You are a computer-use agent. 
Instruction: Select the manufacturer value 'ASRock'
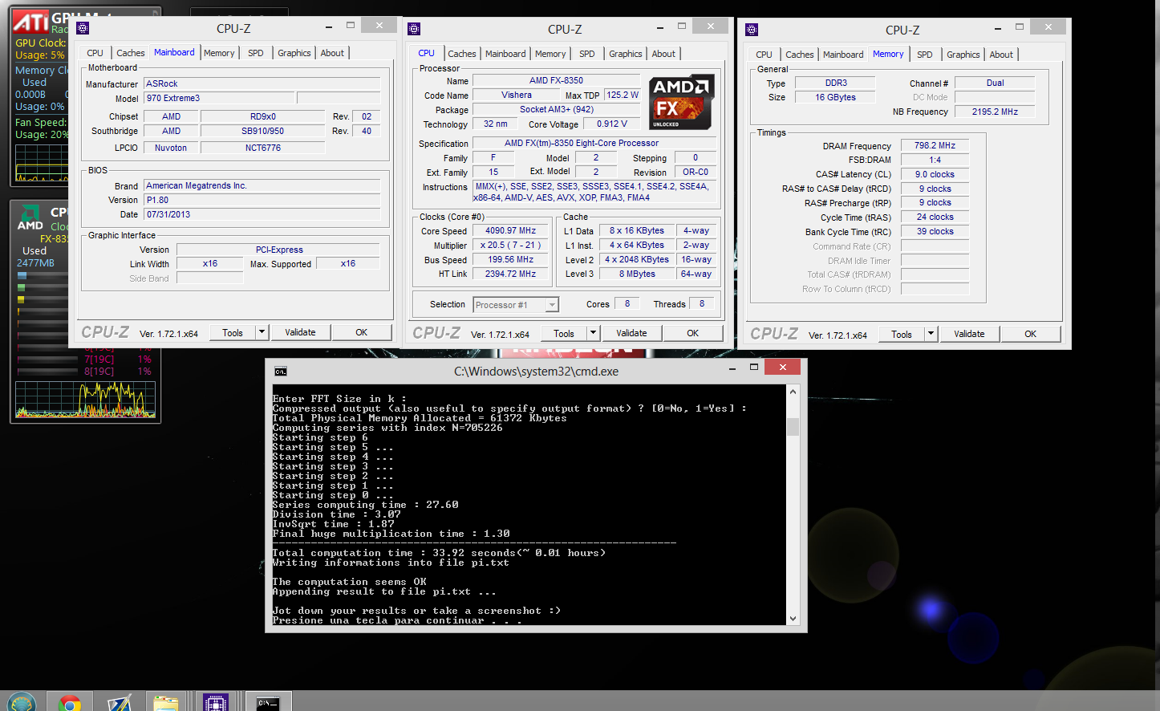pos(262,83)
